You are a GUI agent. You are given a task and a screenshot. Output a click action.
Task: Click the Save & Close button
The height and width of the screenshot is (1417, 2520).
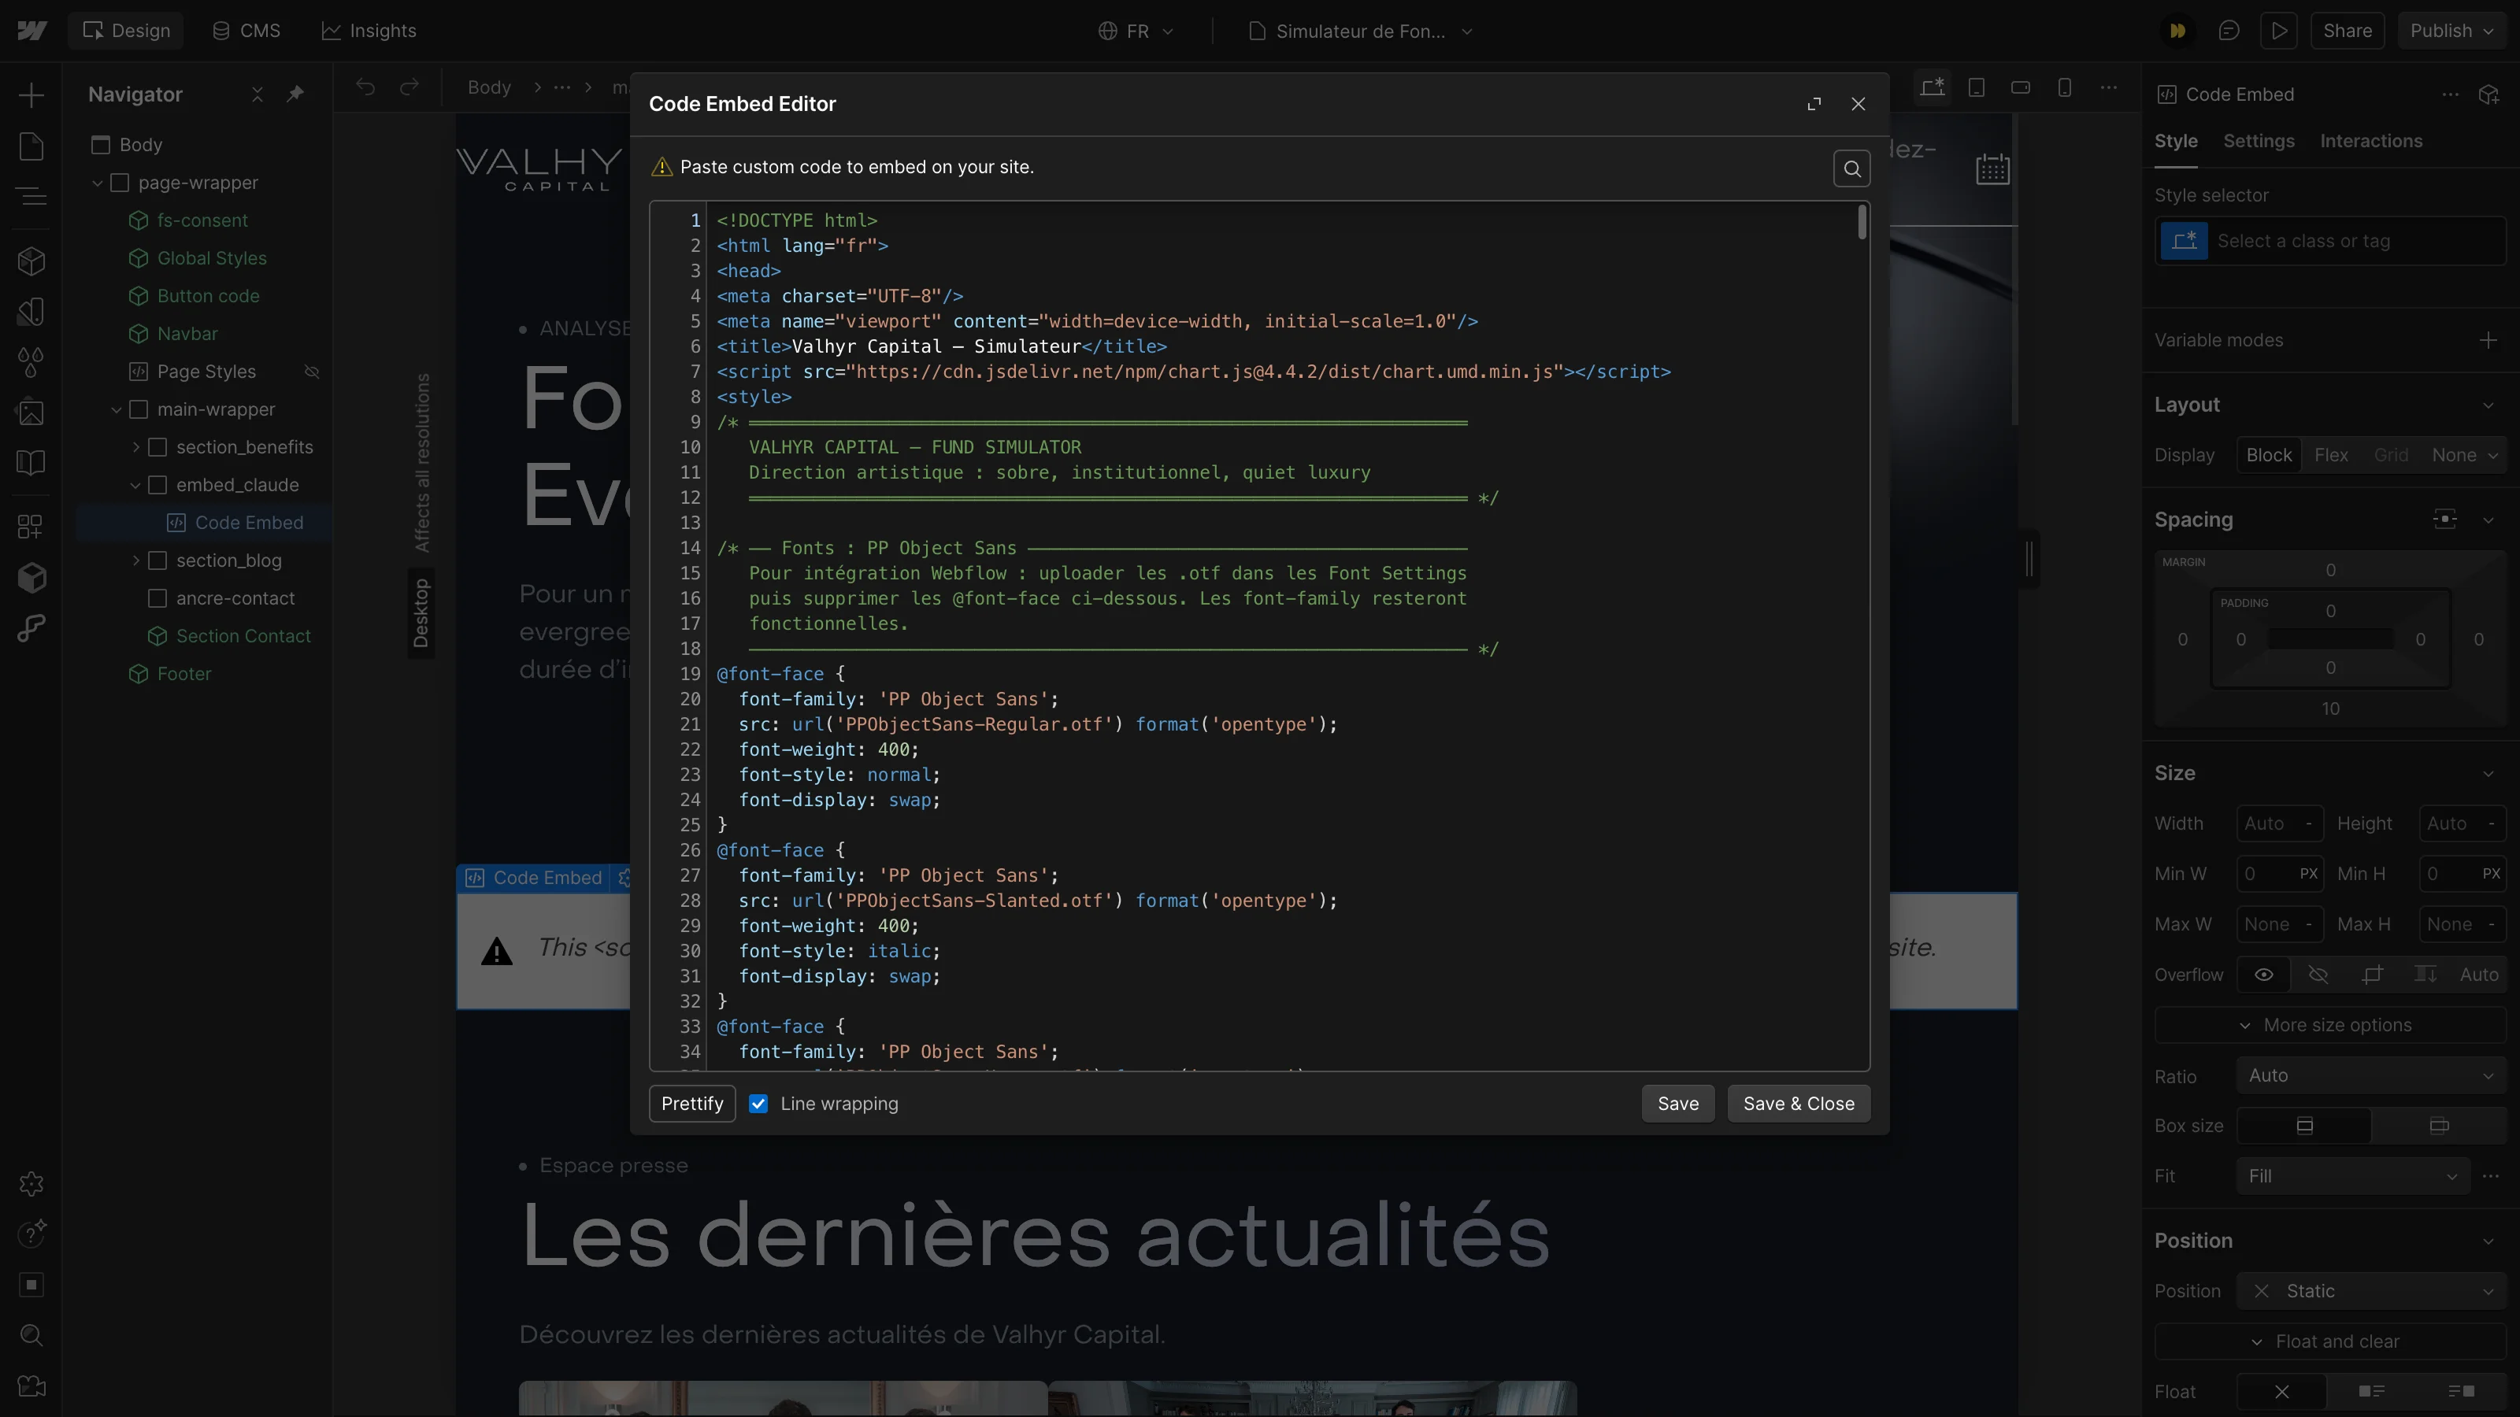pos(1798,1103)
